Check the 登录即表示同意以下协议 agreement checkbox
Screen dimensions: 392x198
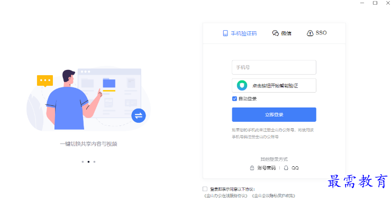[205, 189]
